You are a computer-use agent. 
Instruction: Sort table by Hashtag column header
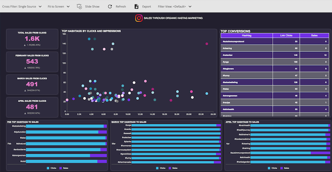[246, 36]
